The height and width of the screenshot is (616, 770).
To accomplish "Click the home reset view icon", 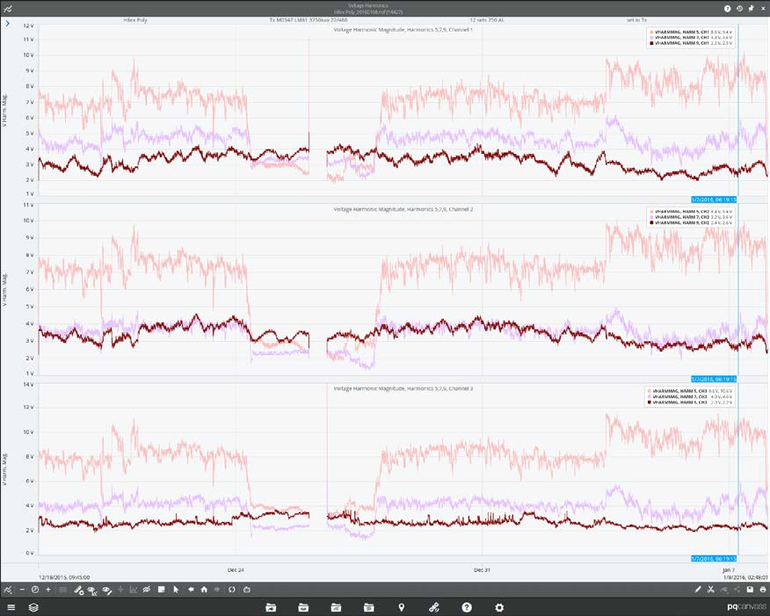I will 204,590.
